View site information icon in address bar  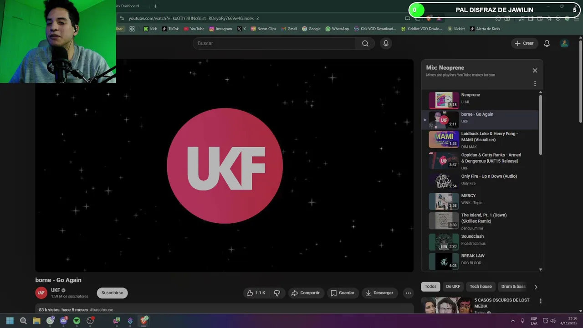(122, 18)
